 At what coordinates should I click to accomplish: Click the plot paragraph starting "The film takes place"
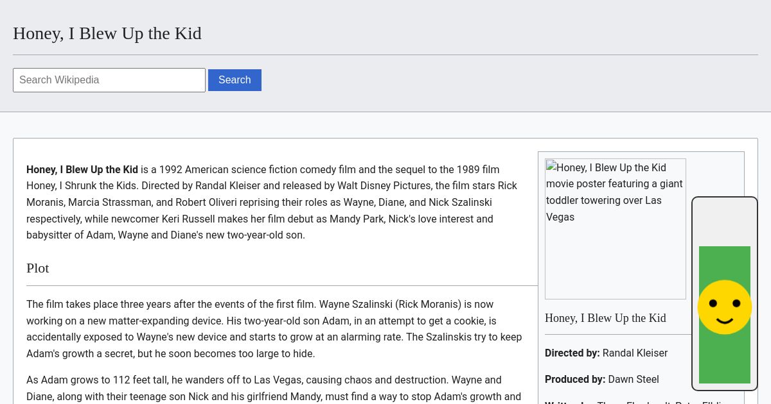coord(274,329)
